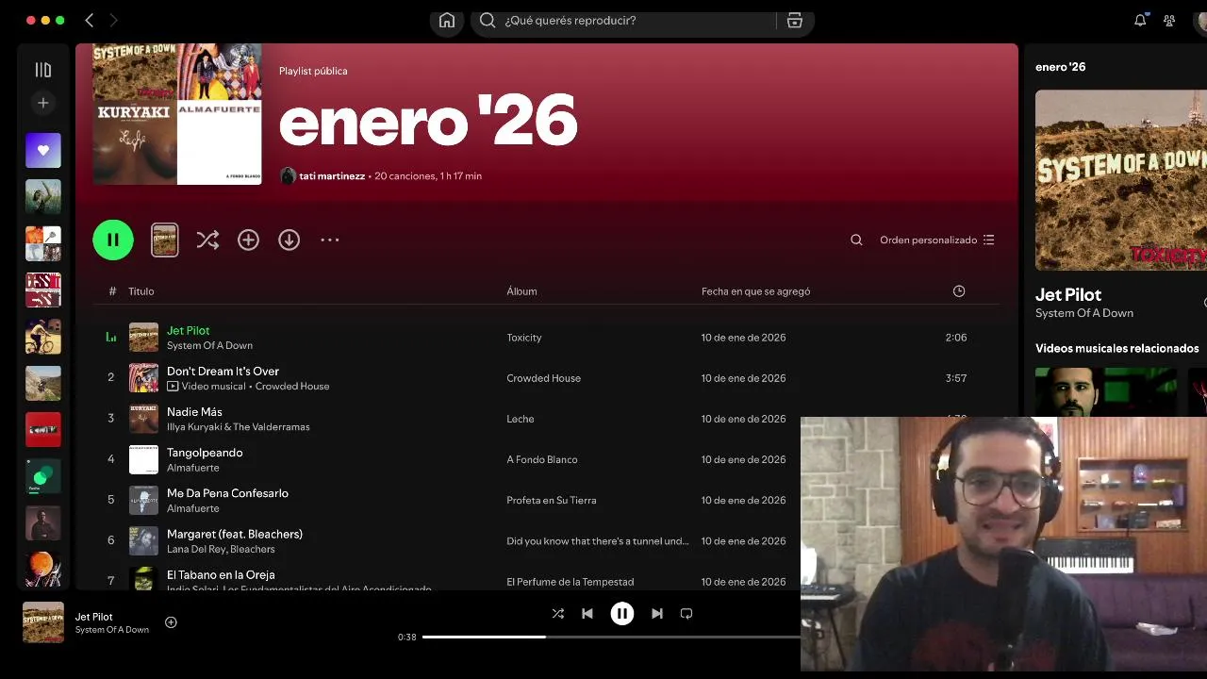Image resolution: width=1207 pixels, height=679 pixels.
Task: Open playlist preview cover next to pause
Action: pyautogui.click(x=164, y=240)
